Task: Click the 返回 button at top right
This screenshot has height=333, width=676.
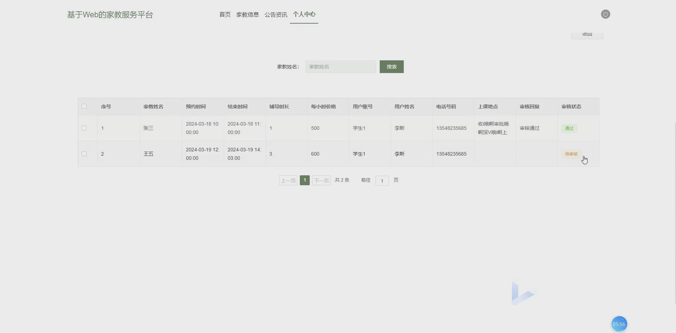Action: (x=587, y=34)
